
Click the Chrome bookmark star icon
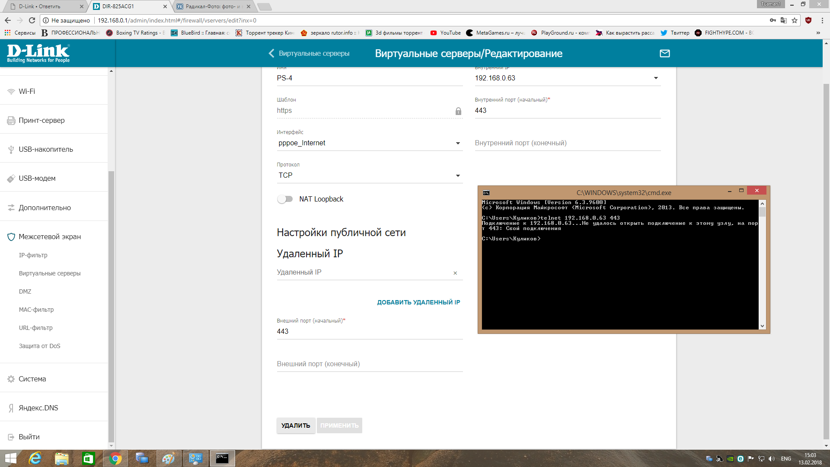(795, 20)
